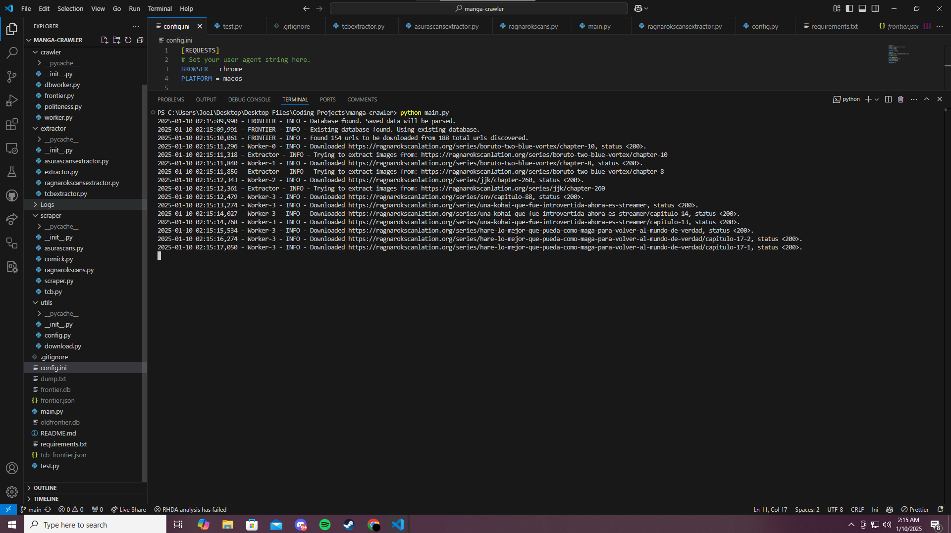Open the Manage gear icon
The image size is (951, 533).
pos(12,492)
